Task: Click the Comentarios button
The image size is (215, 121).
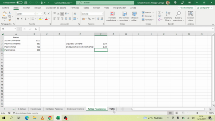Action: tap(186, 8)
